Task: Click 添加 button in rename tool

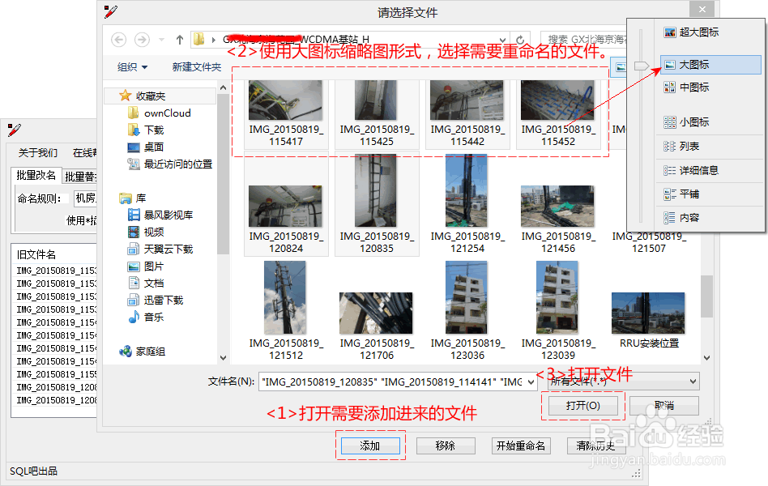Action: click(370, 446)
